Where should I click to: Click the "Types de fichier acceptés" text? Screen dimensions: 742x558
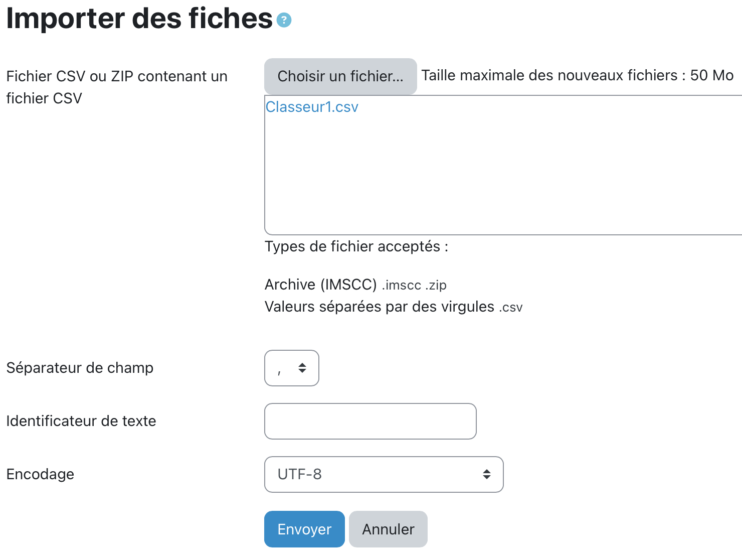pos(356,246)
